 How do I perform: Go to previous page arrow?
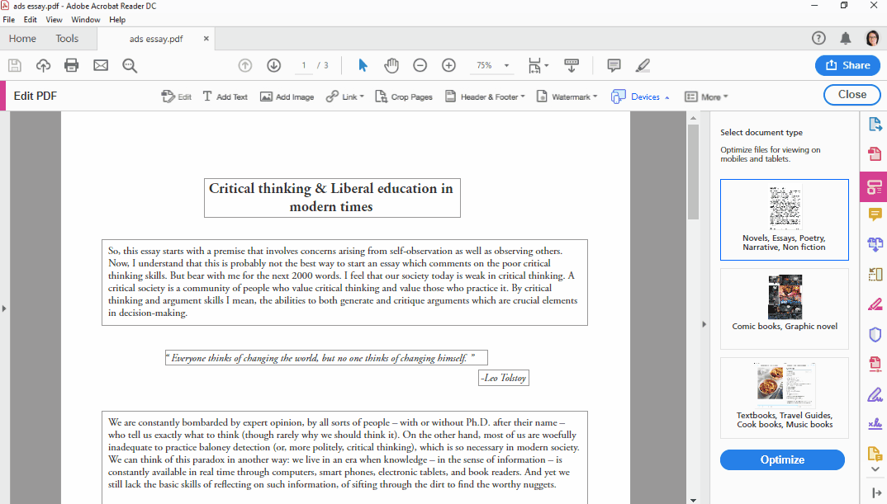click(245, 65)
